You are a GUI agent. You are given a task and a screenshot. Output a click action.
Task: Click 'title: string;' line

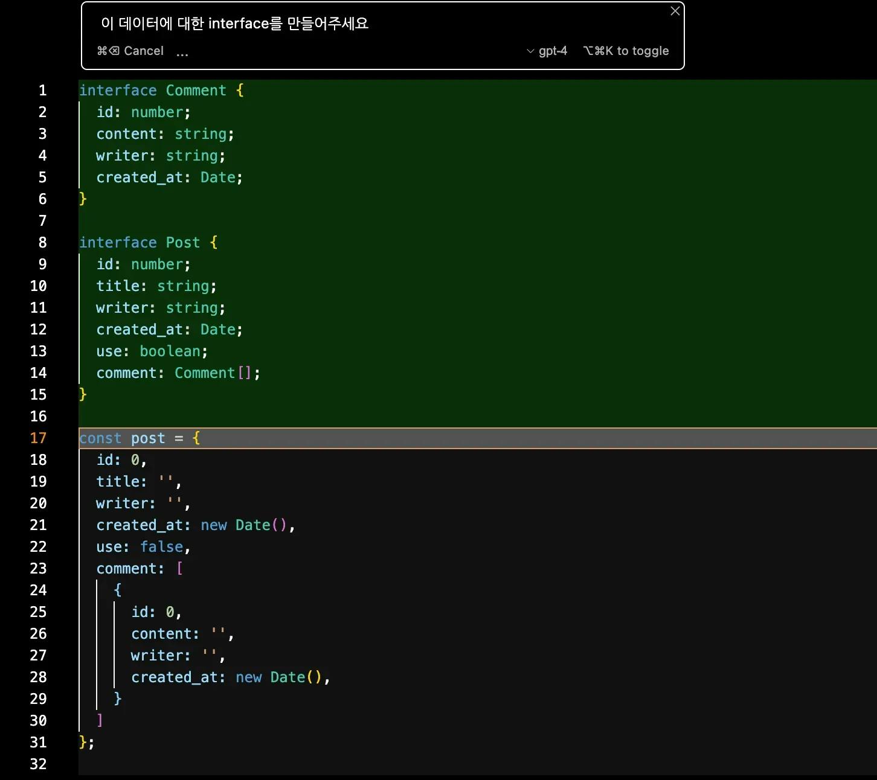156,286
